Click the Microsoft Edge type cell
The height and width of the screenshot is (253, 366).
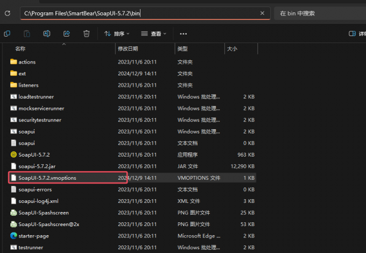tap(199, 236)
